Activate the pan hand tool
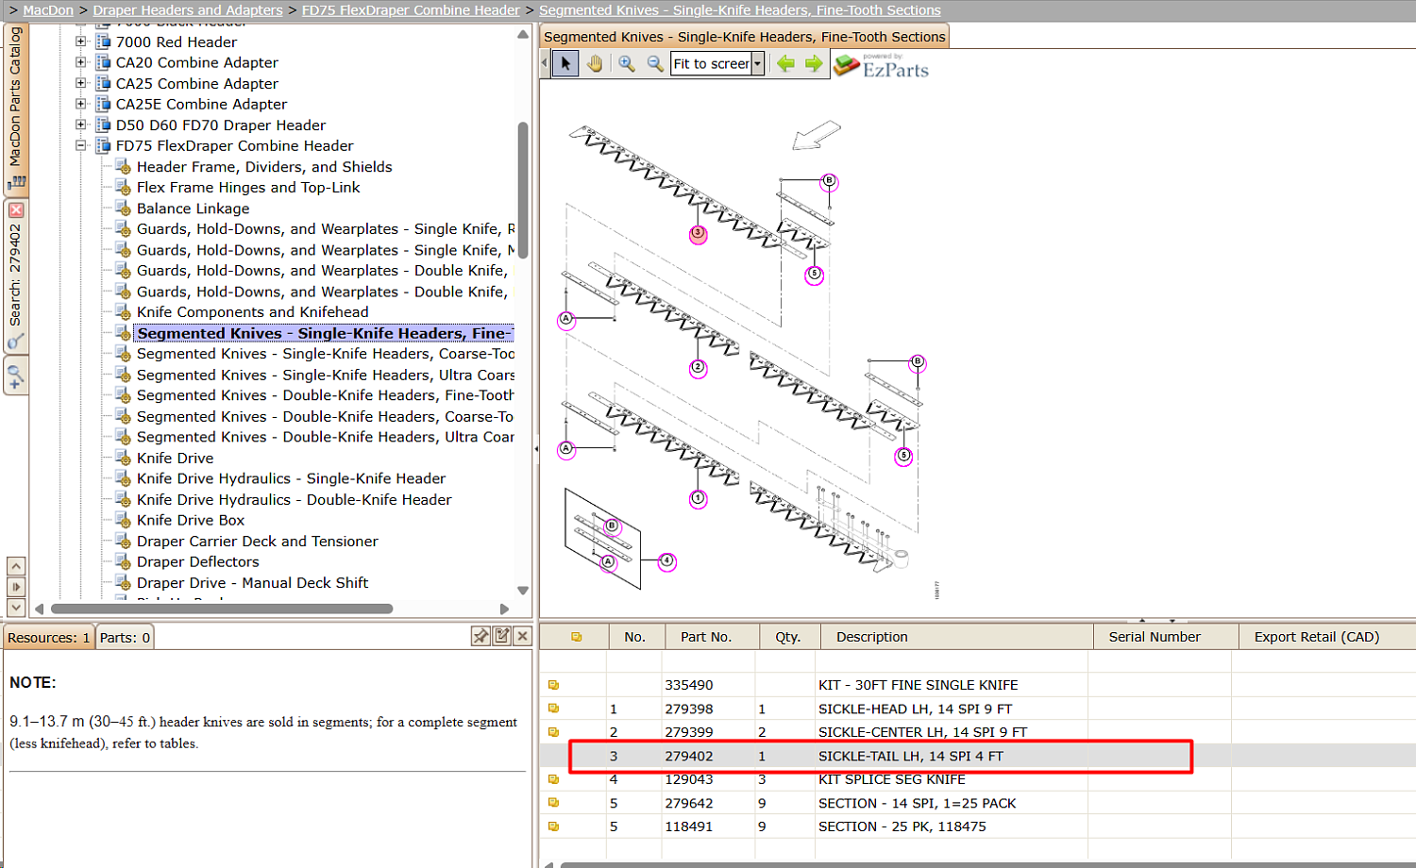Screen dimensions: 1416x868 [x=595, y=63]
